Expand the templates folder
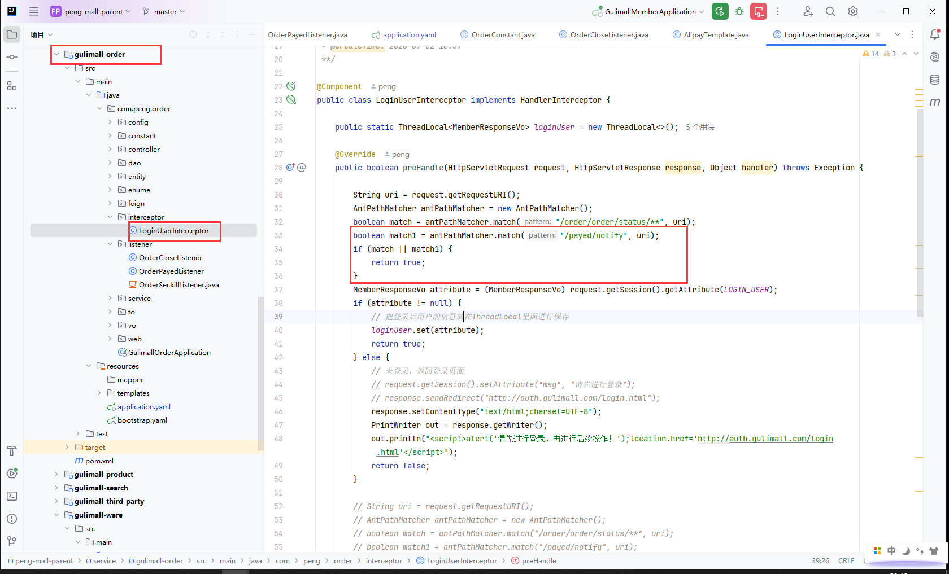949x574 pixels. click(x=99, y=393)
